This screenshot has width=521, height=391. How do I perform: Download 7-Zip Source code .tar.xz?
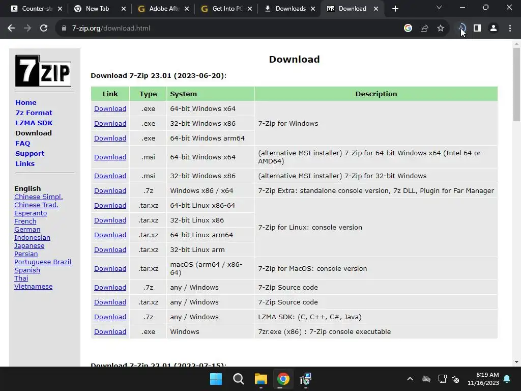(110, 302)
